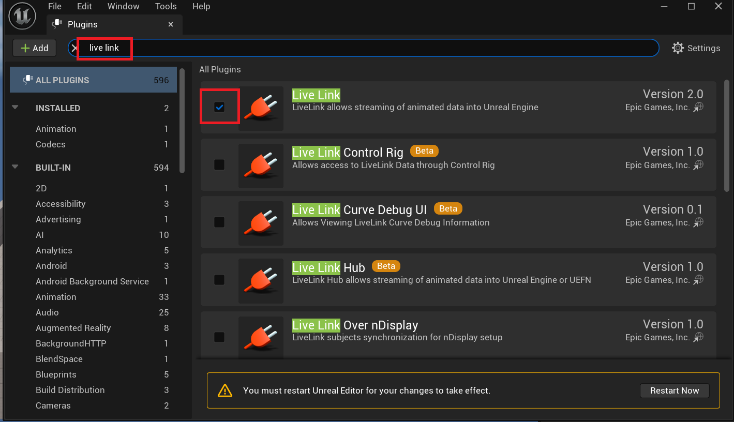Viewport: 734px width, 422px height.
Task: Disable the Live Link plugin checkbox
Action: pyautogui.click(x=219, y=107)
